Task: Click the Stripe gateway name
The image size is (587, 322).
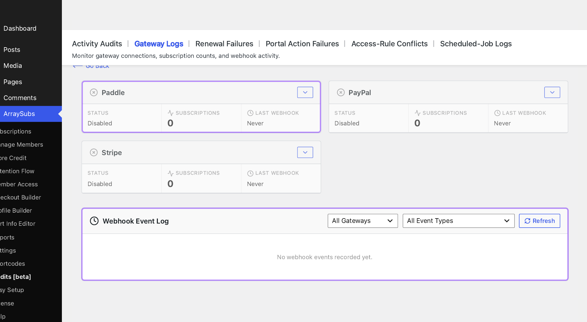Action: click(x=112, y=153)
